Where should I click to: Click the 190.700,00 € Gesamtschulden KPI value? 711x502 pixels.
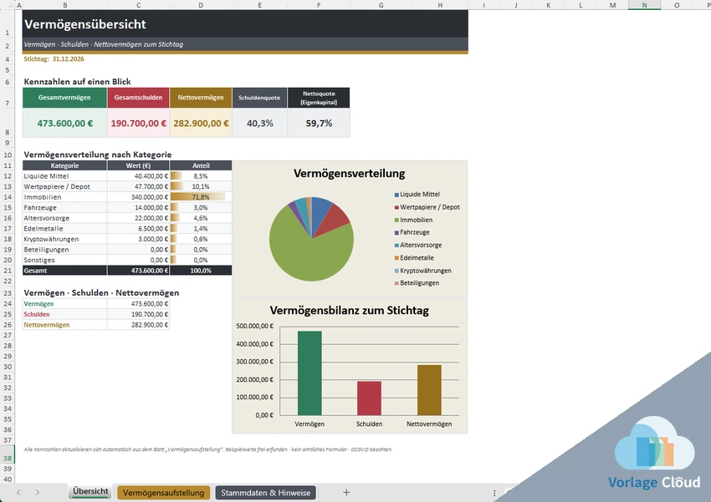pyautogui.click(x=138, y=123)
